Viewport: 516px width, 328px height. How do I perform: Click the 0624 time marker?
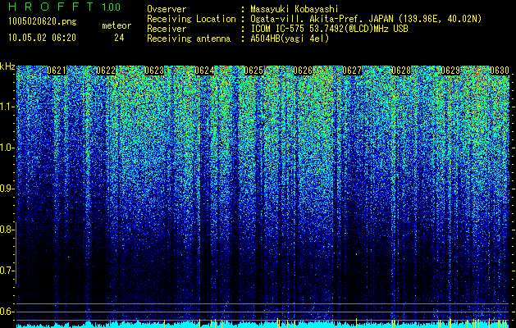coord(205,71)
